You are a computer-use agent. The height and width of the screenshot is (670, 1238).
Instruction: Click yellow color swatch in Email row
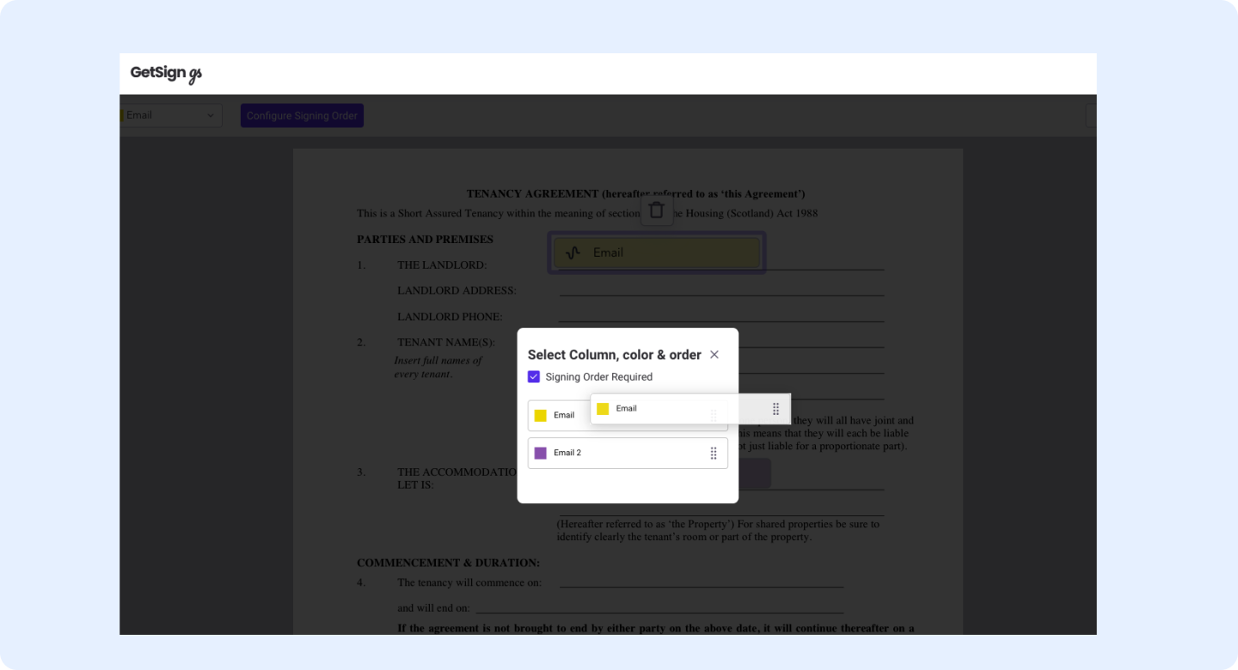541,415
